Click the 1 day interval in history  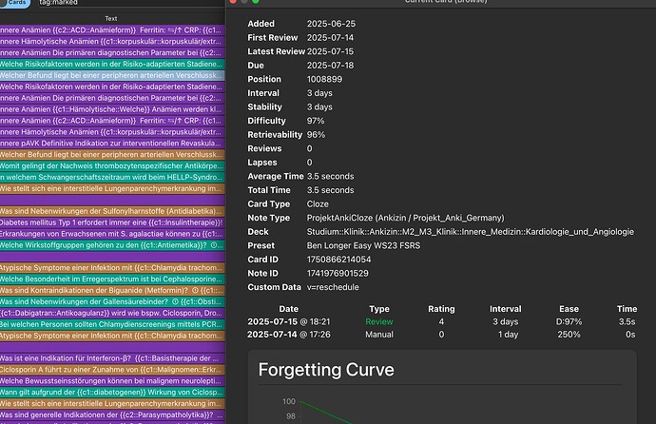point(508,334)
